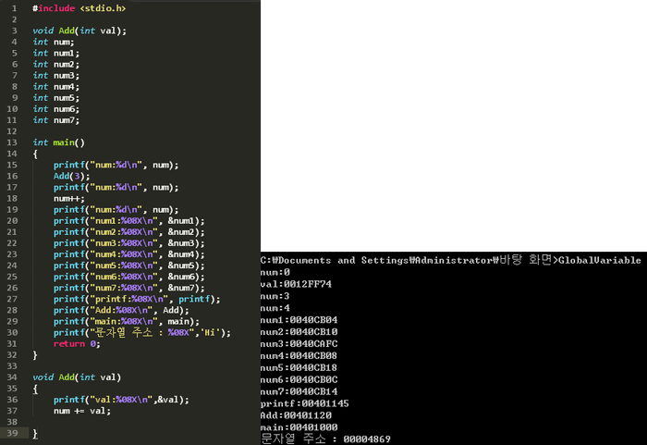Click the 'num2:0040CB10' console output
Image resolution: width=647 pixels, height=445 pixels.
[299, 332]
